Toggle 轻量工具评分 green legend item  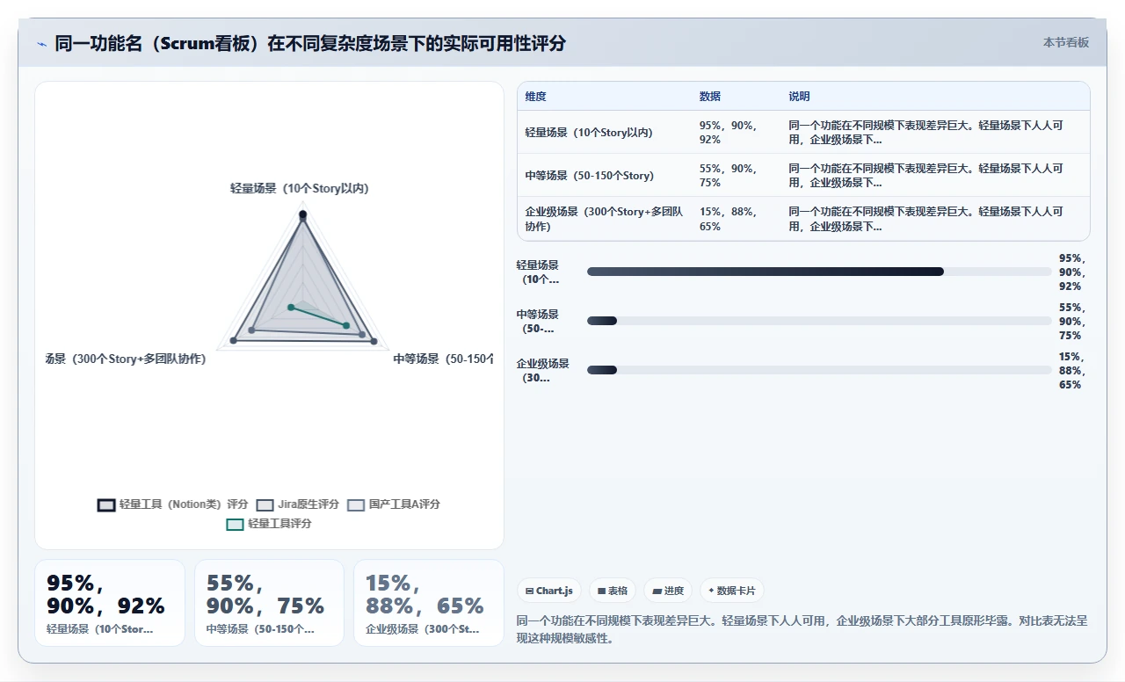269,524
